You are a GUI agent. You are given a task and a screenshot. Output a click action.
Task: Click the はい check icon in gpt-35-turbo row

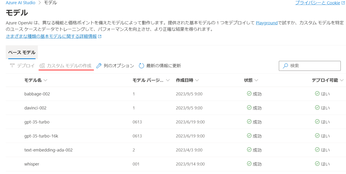tap(317, 122)
